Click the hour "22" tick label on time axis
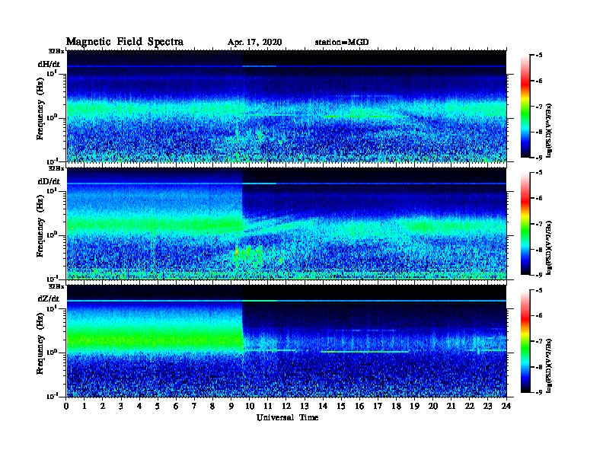Image resolution: width=603 pixels, height=466 pixels. (469, 406)
